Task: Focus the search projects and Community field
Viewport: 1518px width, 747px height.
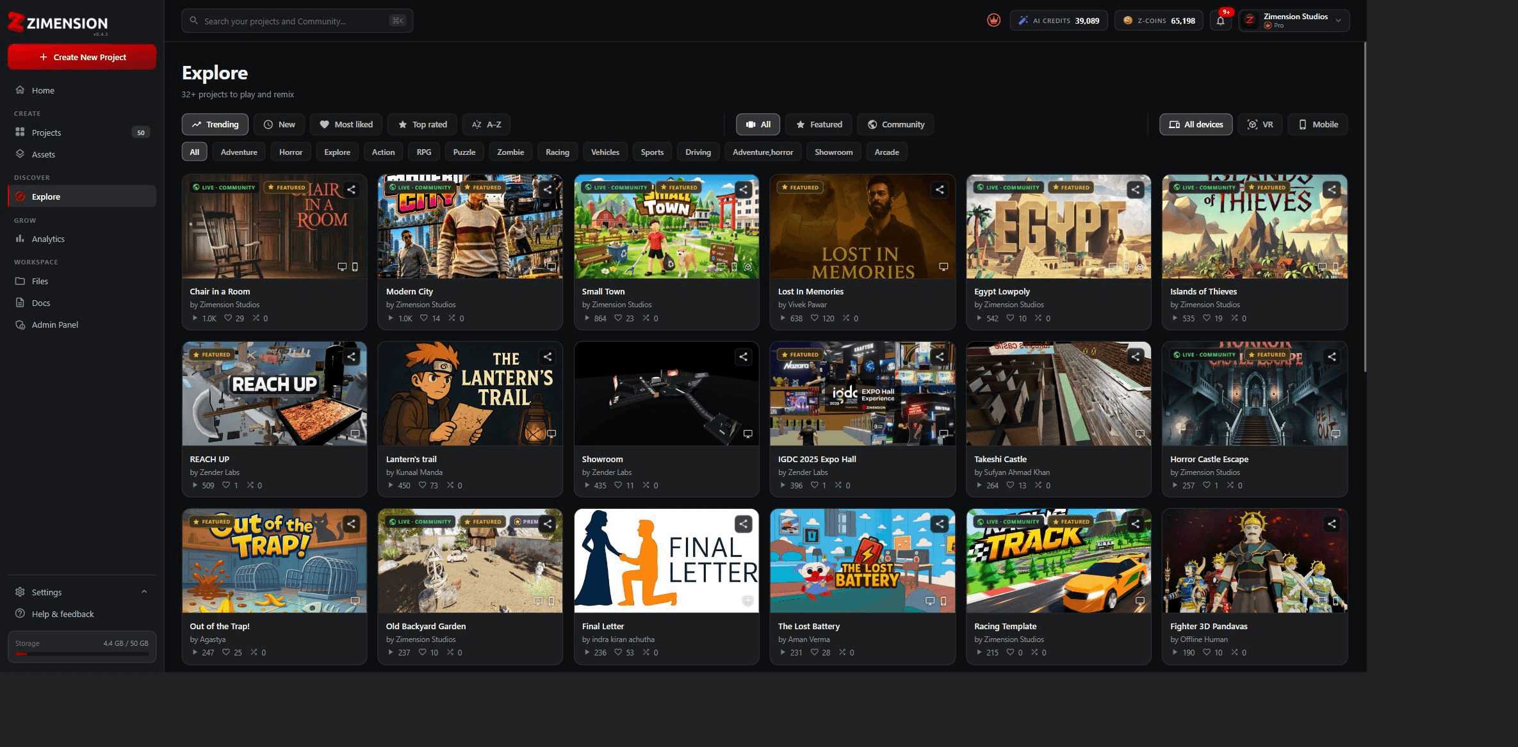Action: click(297, 21)
